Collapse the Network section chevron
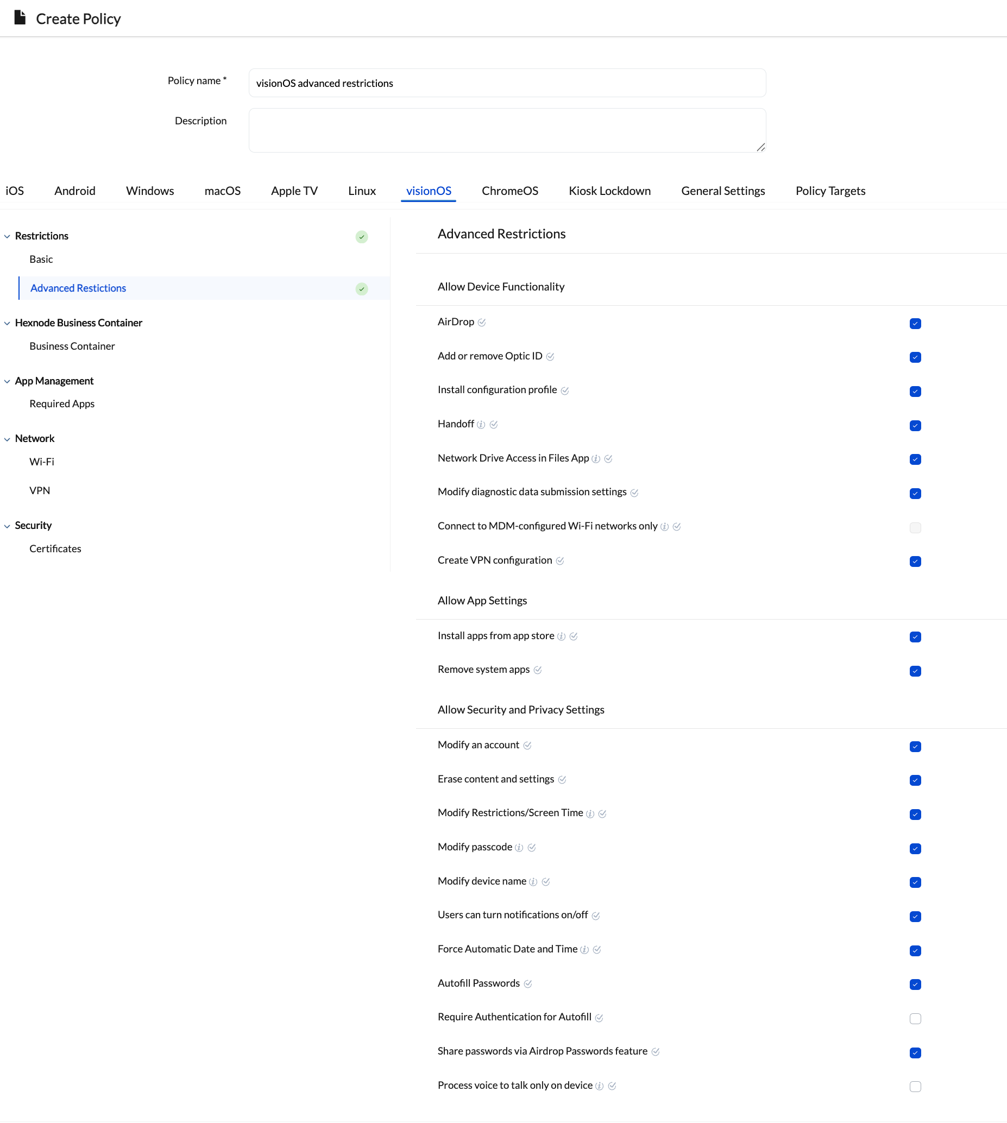 (x=7, y=439)
